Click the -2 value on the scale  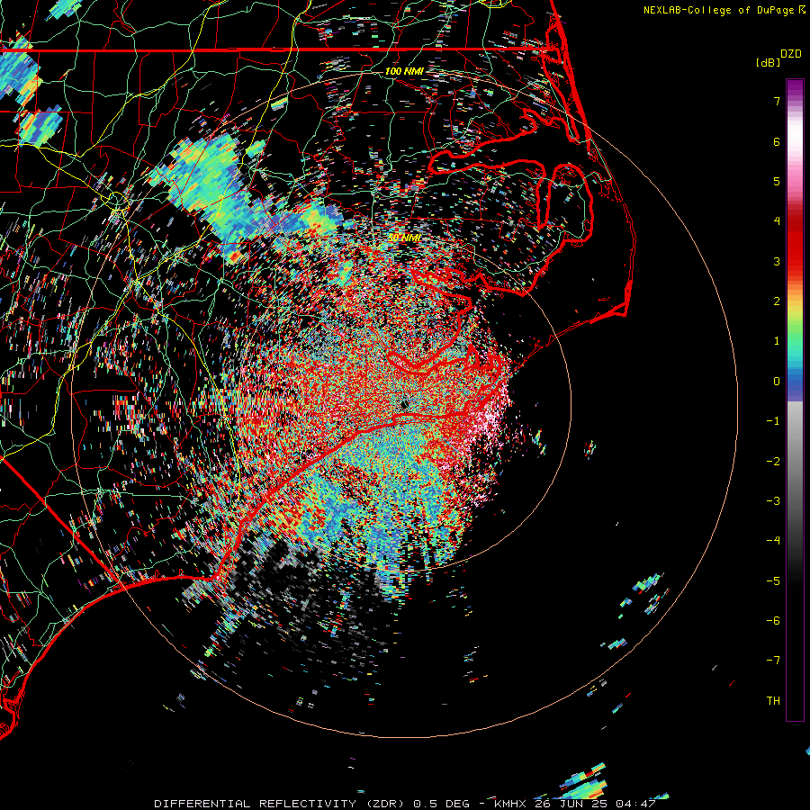[x=773, y=462]
